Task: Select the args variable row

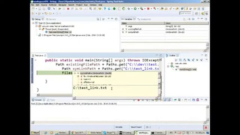Action: click(x=165, y=26)
